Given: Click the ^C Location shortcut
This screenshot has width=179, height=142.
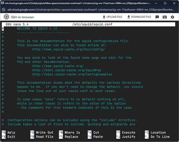Looking at the screenshot, I should [155, 133].
